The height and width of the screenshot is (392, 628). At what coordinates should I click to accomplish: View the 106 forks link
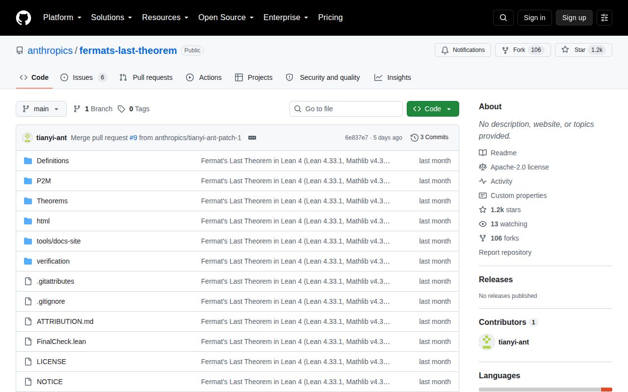[499, 238]
